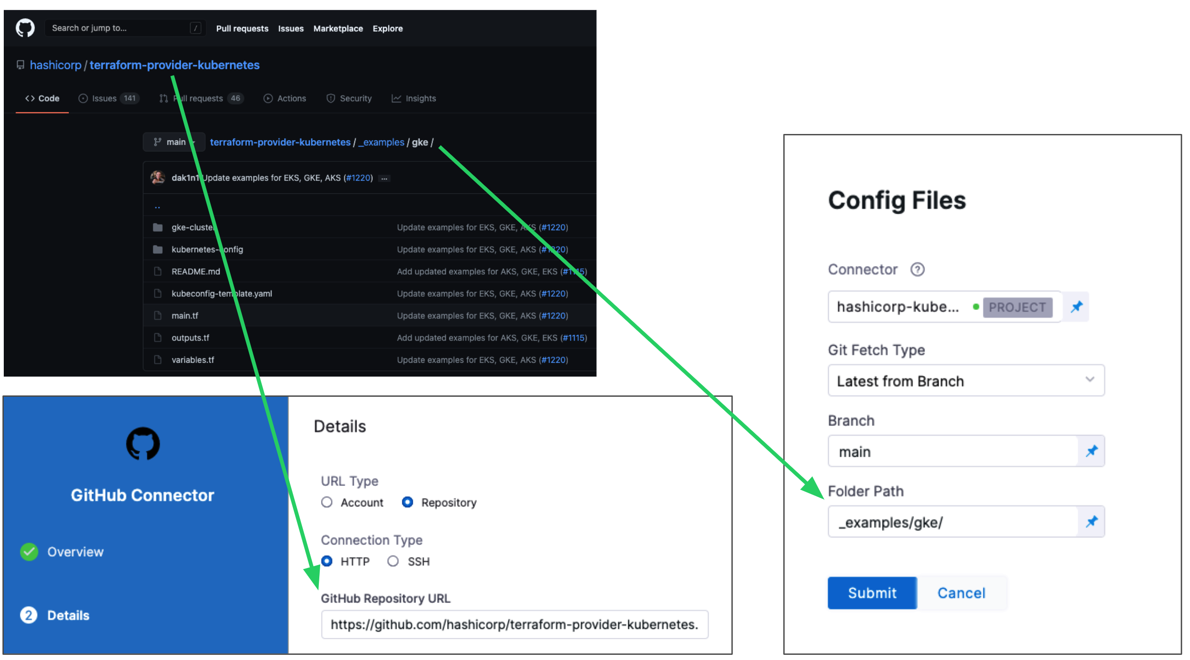Choose SSH connection type
1190x660 pixels.
pyautogui.click(x=393, y=561)
